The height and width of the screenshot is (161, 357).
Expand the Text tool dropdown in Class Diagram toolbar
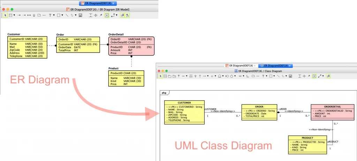pos(267,76)
